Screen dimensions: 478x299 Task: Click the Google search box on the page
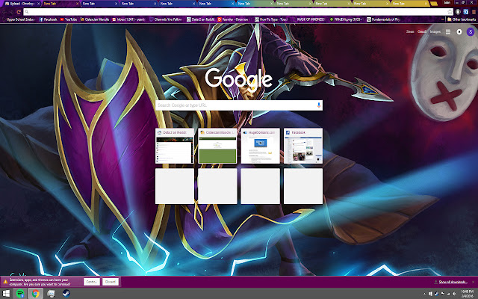point(239,105)
